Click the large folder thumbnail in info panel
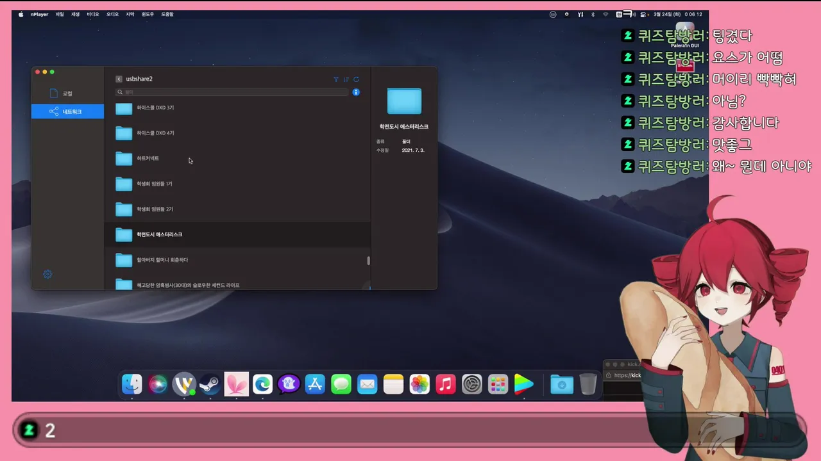Image resolution: width=821 pixels, height=461 pixels. click(404, 101)
